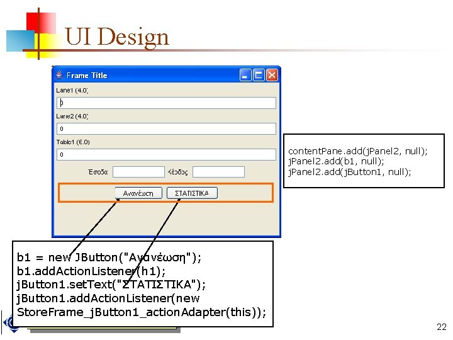Click the jPanel2.add(b1, null); code line
Screen dimensions: 453x340
click(336, 161)
